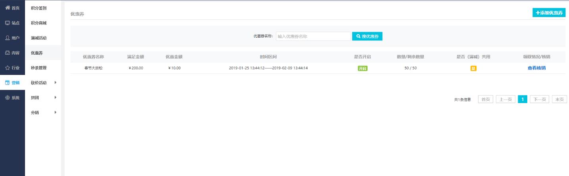Click the 领取情况/核销 column header

536,57
